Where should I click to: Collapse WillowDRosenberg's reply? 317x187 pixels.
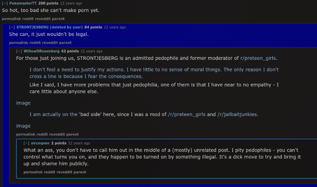tap(19, 51)
